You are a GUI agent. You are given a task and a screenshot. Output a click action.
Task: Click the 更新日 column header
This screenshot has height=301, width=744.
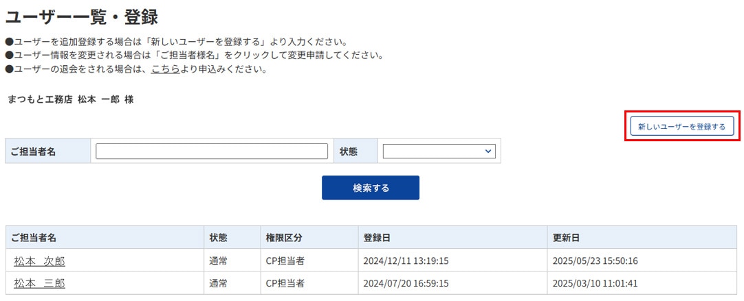[x=566, y=238]
